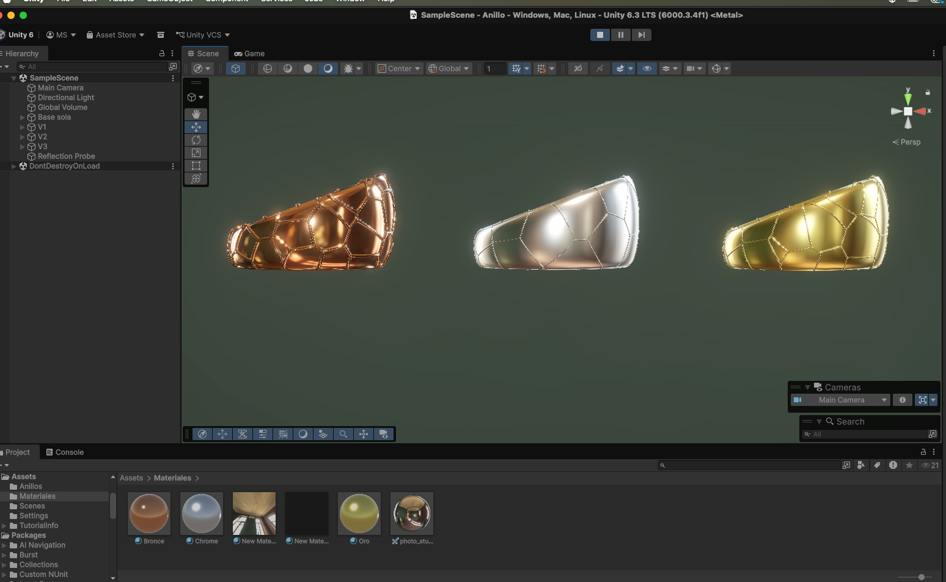Switch to shaded wireframe draw mode
Screen dimensions: 946x582
(287, 68)
